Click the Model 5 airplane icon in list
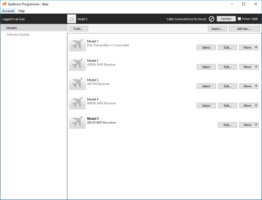Screen dimensions: 262x200 pyautogui.click(x=77, y=122)
